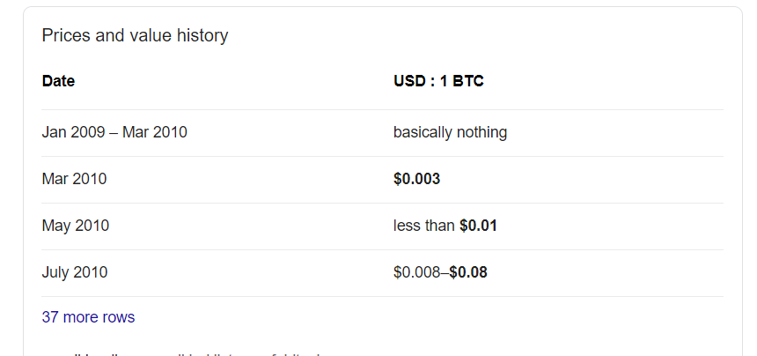757x356 pixels.
Task: Click the 'basically nothing' value cell
Action: (450, 132)
